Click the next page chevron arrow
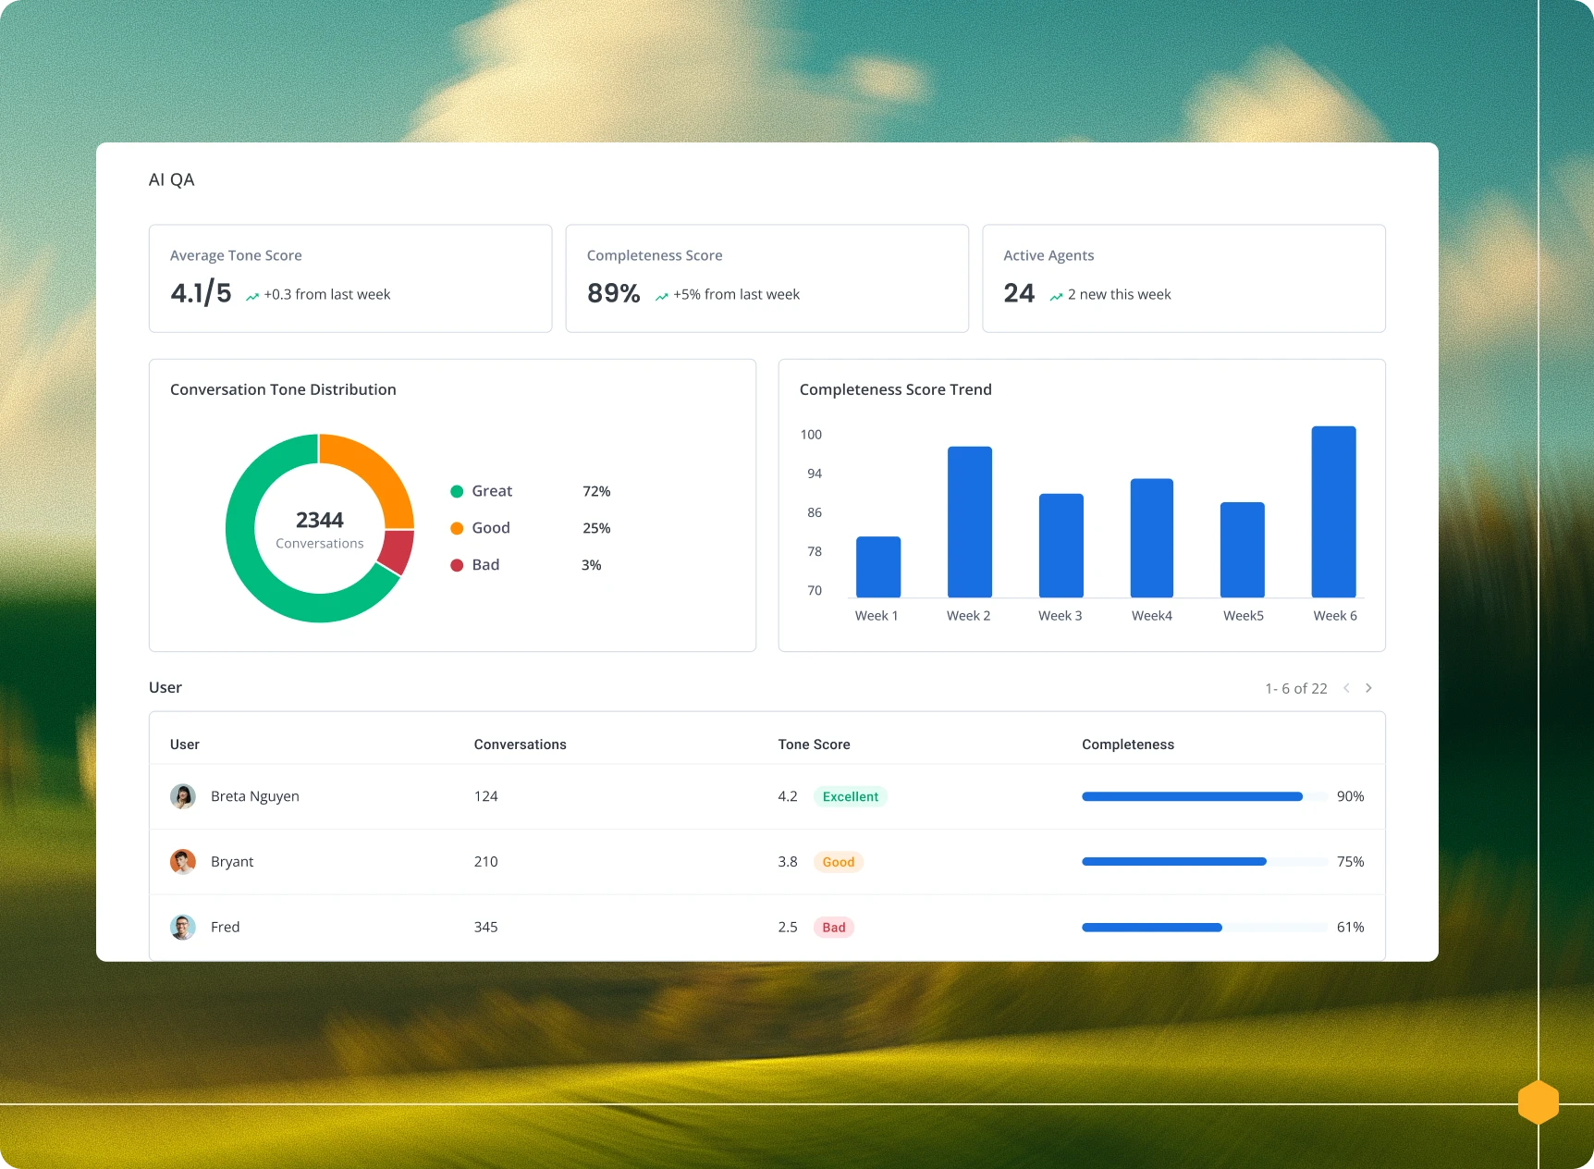 point(1368,688)
